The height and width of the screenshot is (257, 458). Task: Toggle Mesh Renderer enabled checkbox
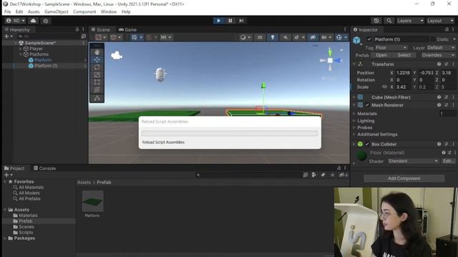[x=367, y=105]
